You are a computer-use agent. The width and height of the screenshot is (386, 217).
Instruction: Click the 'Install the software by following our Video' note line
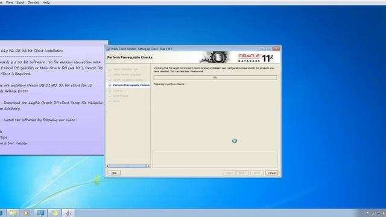click(40, 120)
